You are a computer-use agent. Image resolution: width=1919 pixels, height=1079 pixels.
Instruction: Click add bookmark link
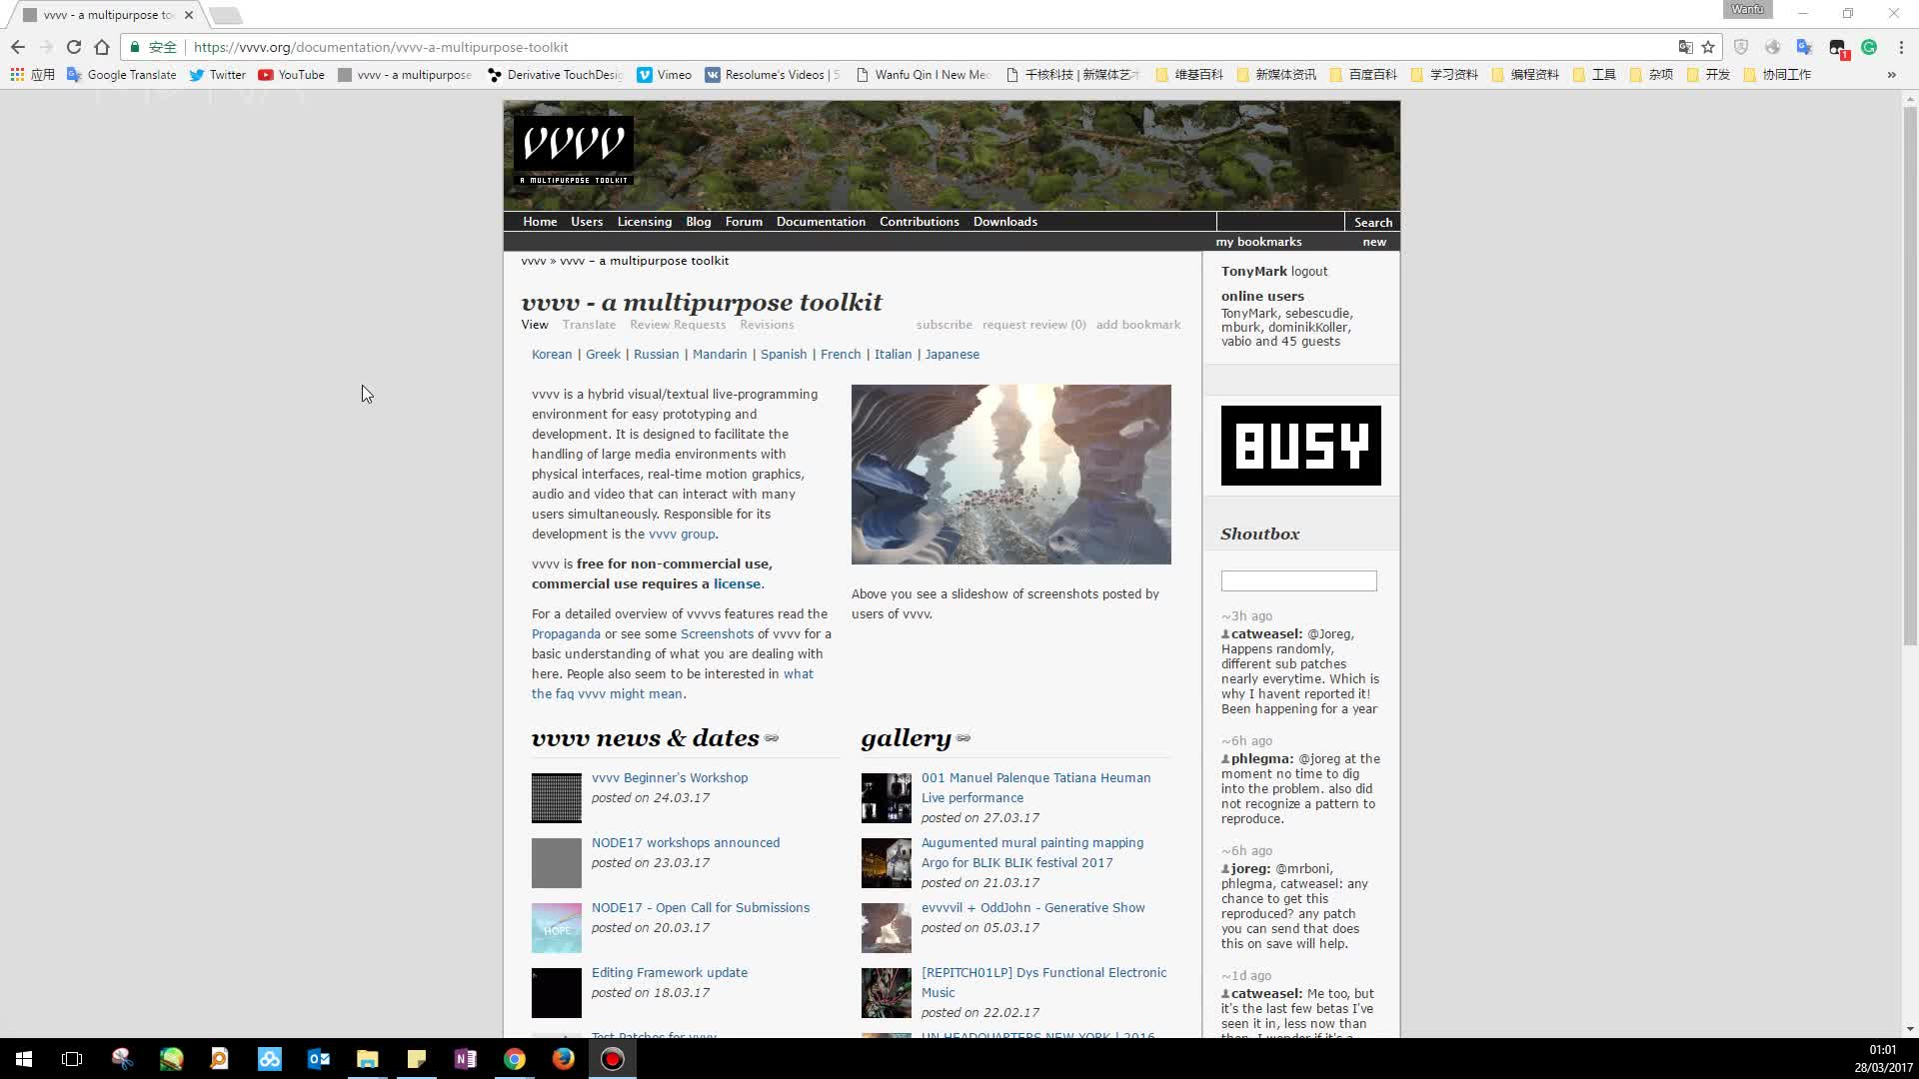1138,325
